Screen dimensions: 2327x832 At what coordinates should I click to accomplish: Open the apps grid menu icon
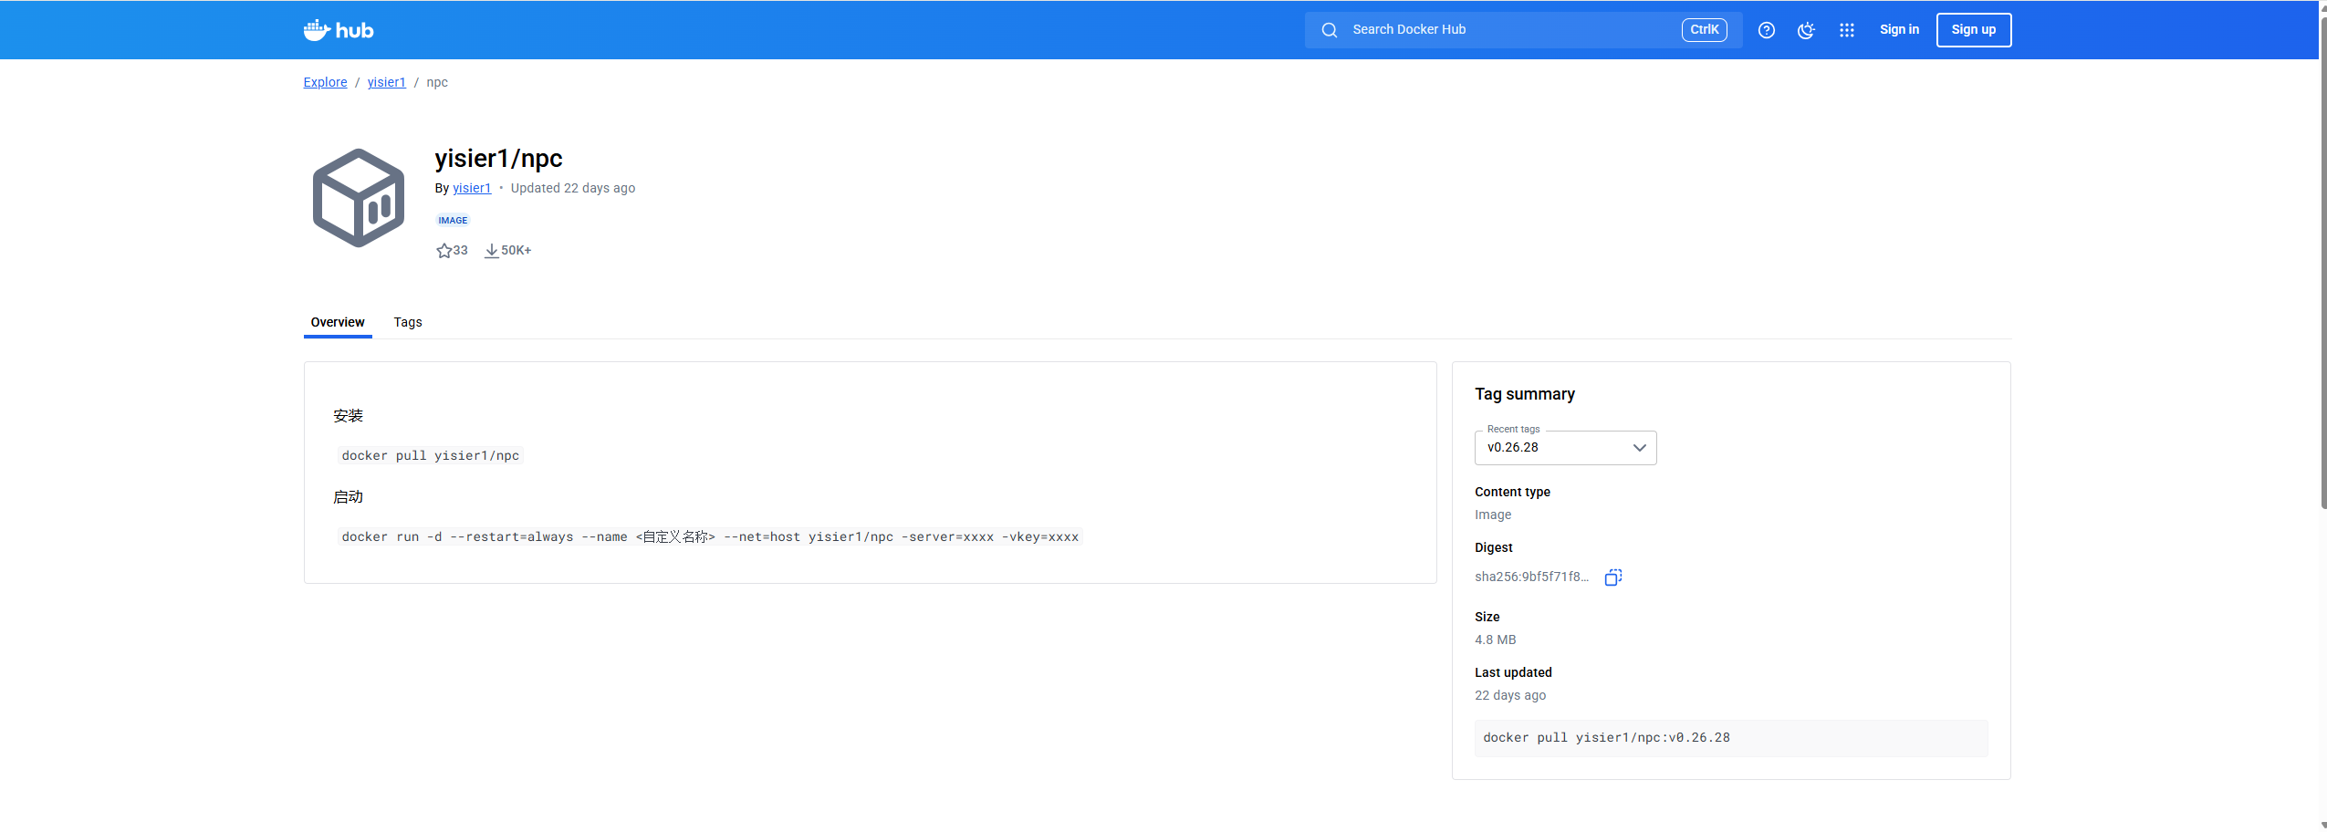[1847, 30]
